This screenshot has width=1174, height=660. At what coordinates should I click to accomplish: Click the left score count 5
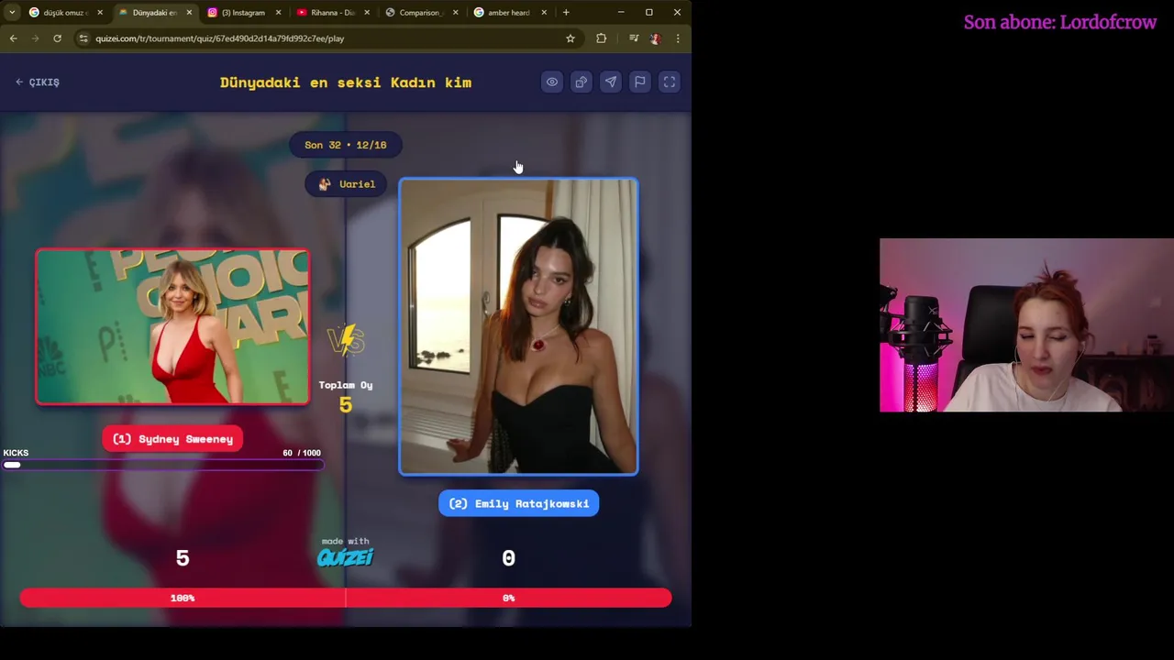click(x=183, y=558)
